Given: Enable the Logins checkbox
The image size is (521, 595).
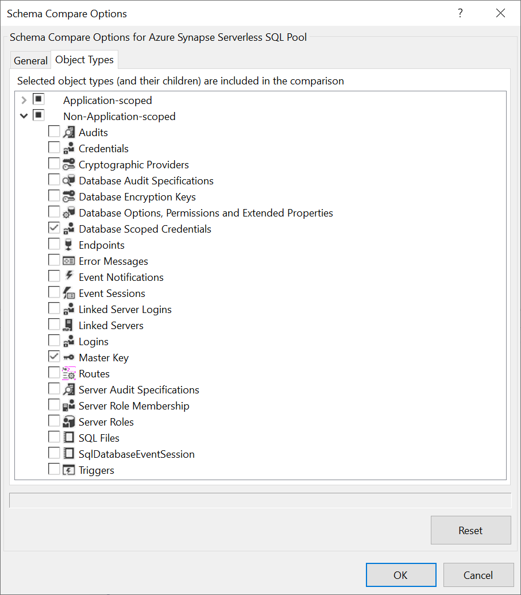Looking at the screenshot, I should click(54, 341).
